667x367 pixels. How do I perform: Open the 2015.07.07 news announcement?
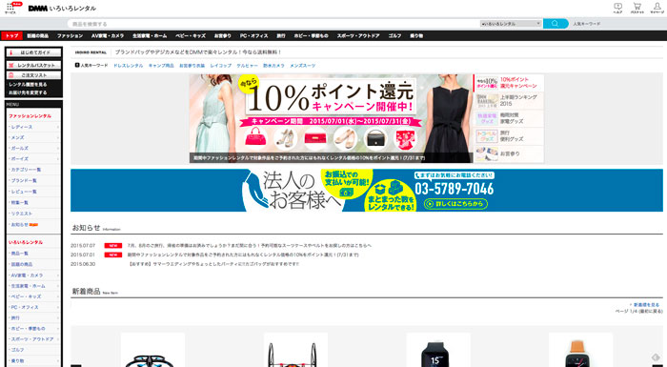(x=250, y=246)
